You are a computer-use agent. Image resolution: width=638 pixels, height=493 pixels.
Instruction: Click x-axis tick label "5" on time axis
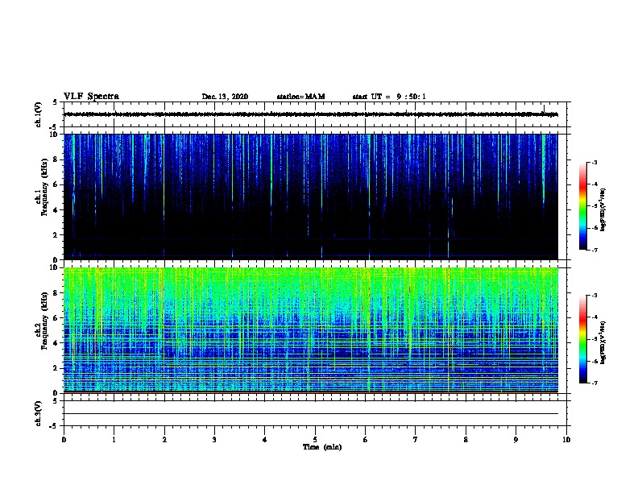click(x=315, y=440)
